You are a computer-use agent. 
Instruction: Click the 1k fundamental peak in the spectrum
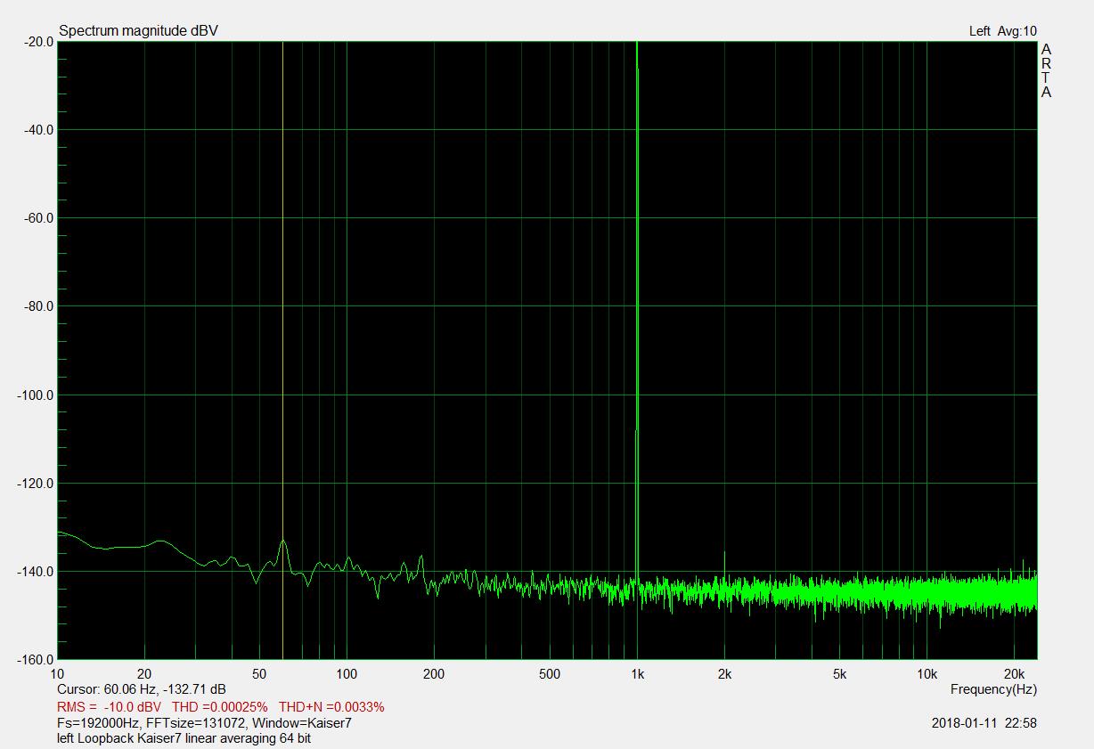click(x=637, y=312)
